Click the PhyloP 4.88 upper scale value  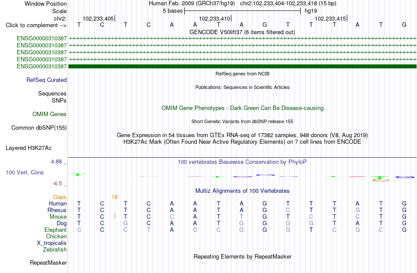tap(56, 162)
